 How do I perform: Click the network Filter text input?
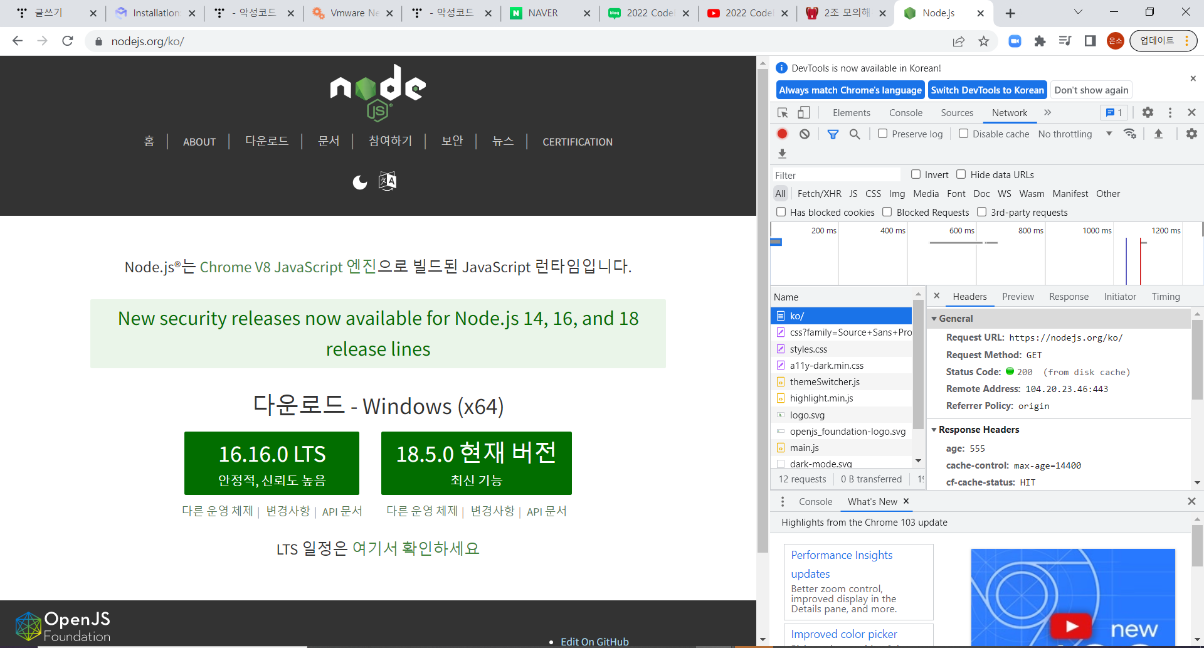pos(837,175)
